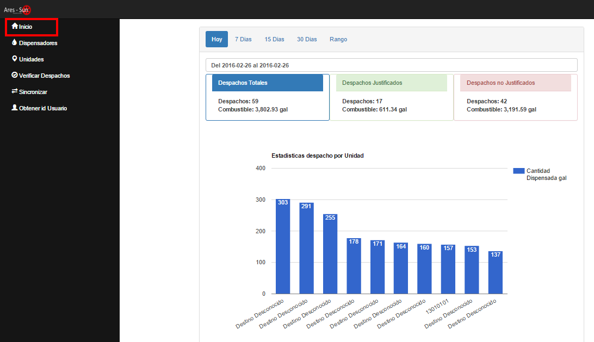Viewport: 594px width, 342px height.
Task: Select the checkmark icon for Verificar Despachos
Action: 15,75
